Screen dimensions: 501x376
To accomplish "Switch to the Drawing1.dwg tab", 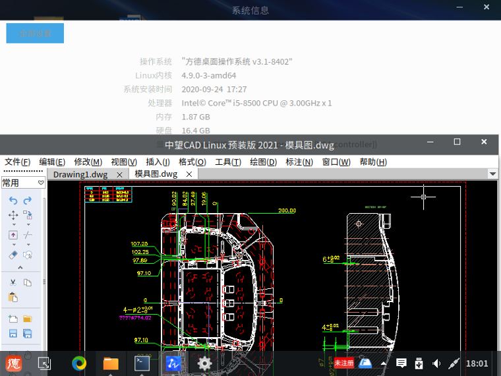I will (x=80, y=174).
